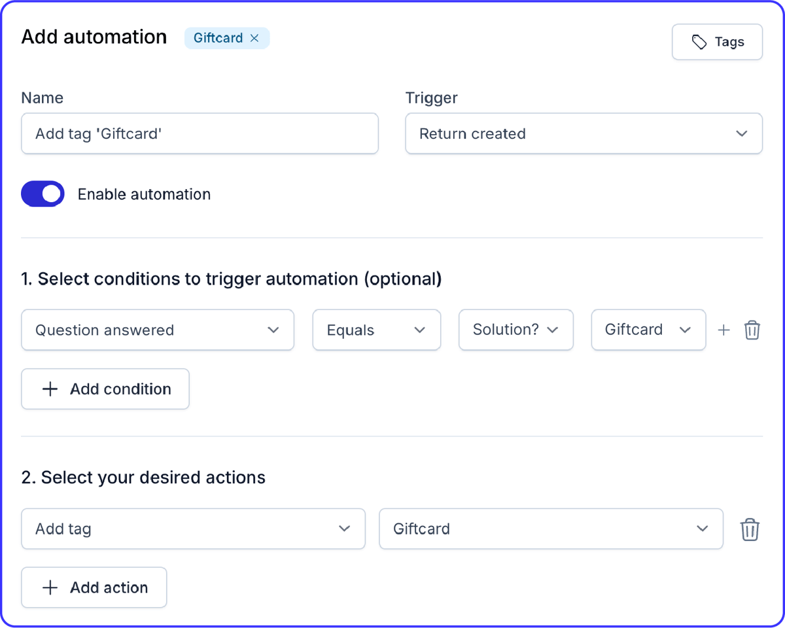Screen dimensions: 785x628
Task: Click the chevron on the Trigger dropdown
Action: [x=742, y=133]
